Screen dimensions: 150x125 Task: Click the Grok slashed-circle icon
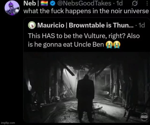pyautogui.click(x=135, y=4)
